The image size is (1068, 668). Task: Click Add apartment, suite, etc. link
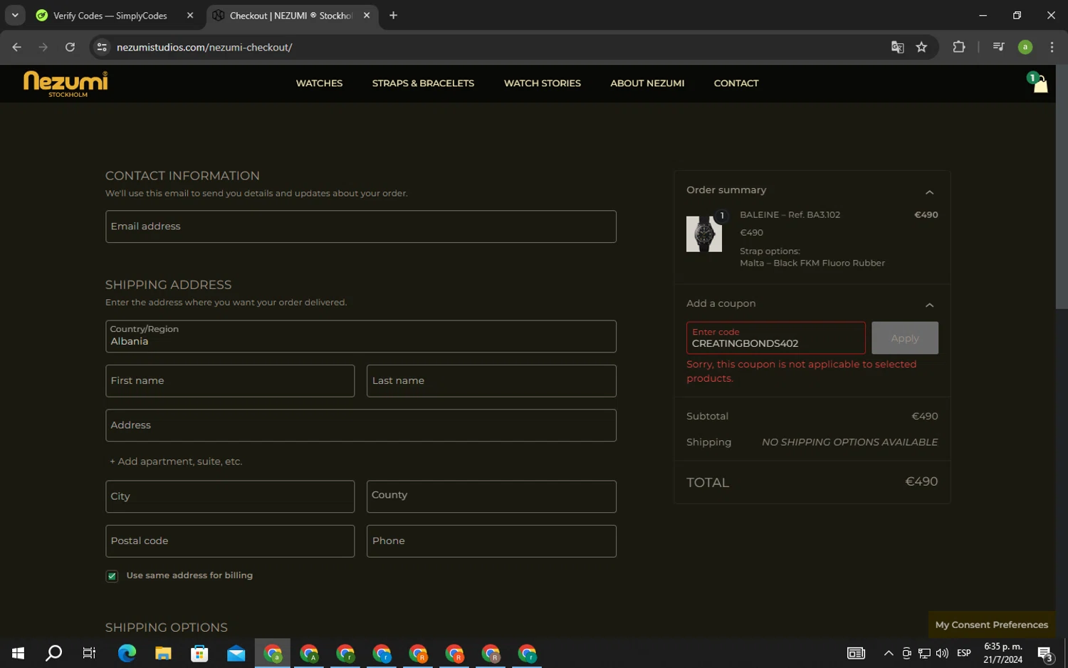[176, 461]
